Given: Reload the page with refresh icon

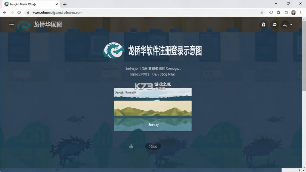Looking at the screenshot, I should click(x=19, y=13).
